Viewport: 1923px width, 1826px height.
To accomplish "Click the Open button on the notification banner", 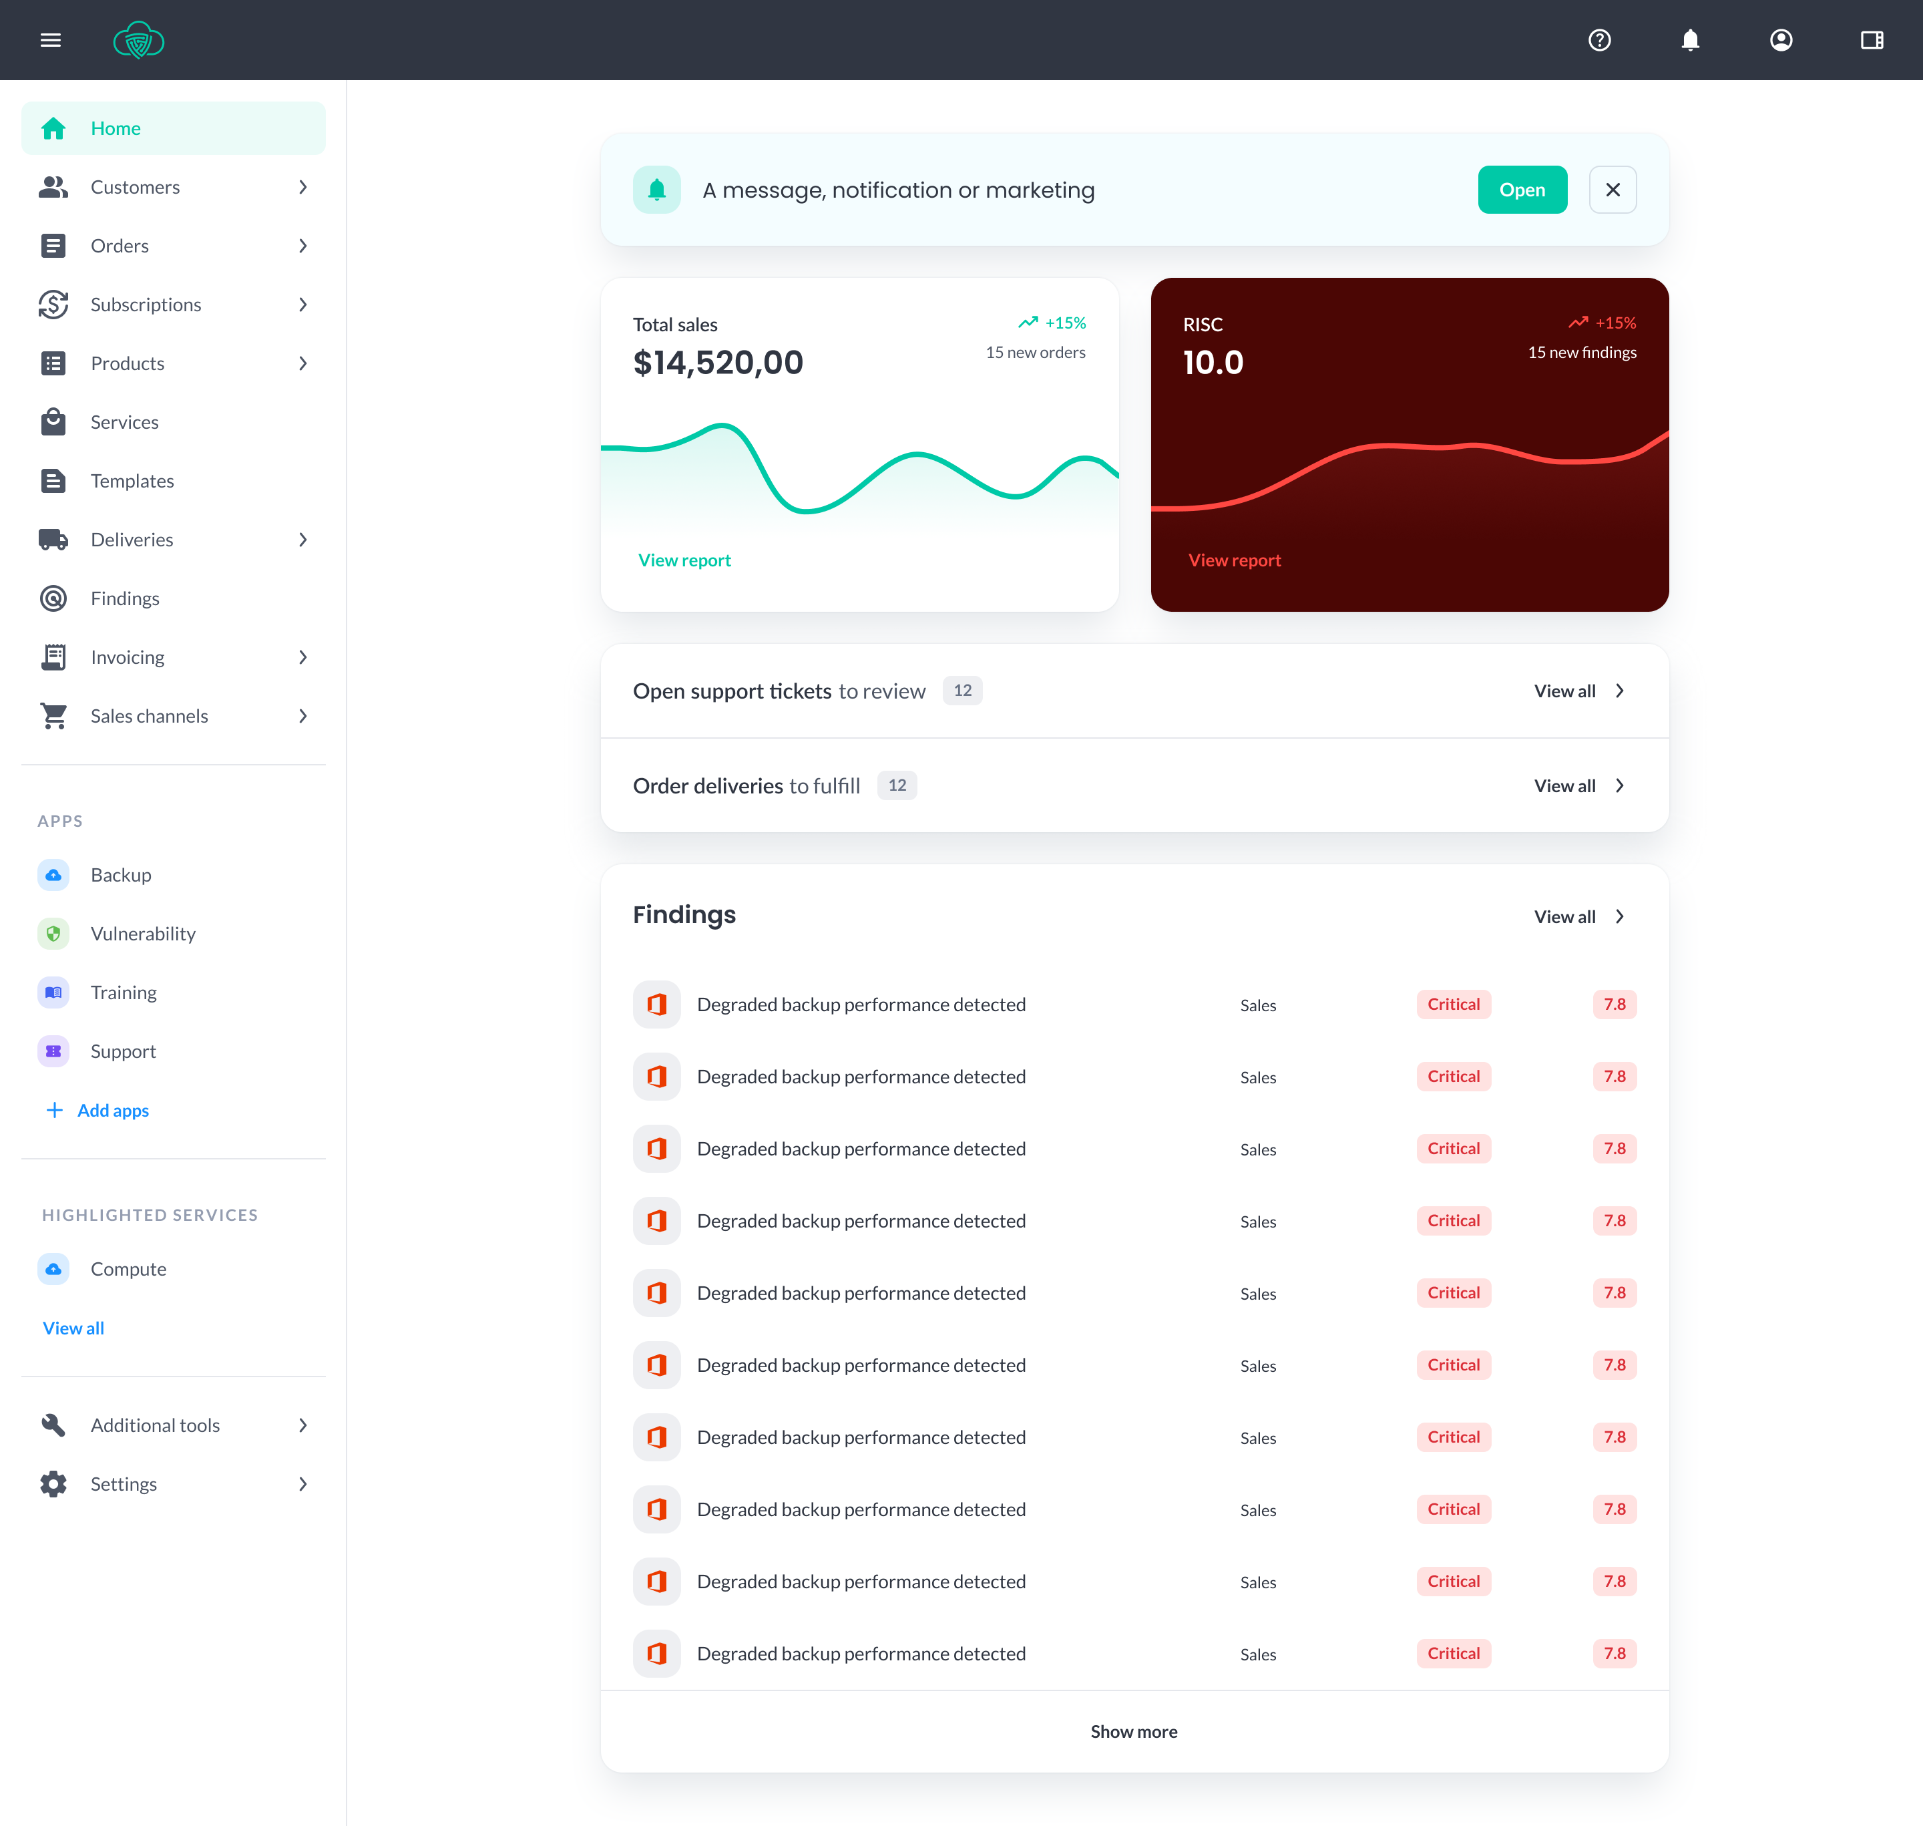I will 1522,190.
